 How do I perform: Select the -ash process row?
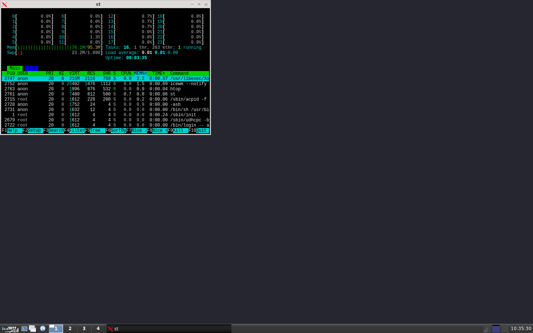click(x=105, y=105)
